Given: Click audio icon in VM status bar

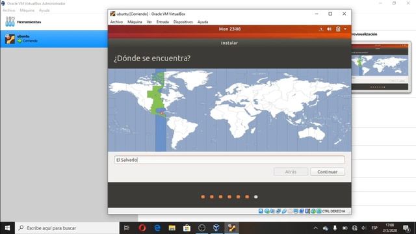Looking at the screenshot, I should pyautogui.click(x=272, y=211).
